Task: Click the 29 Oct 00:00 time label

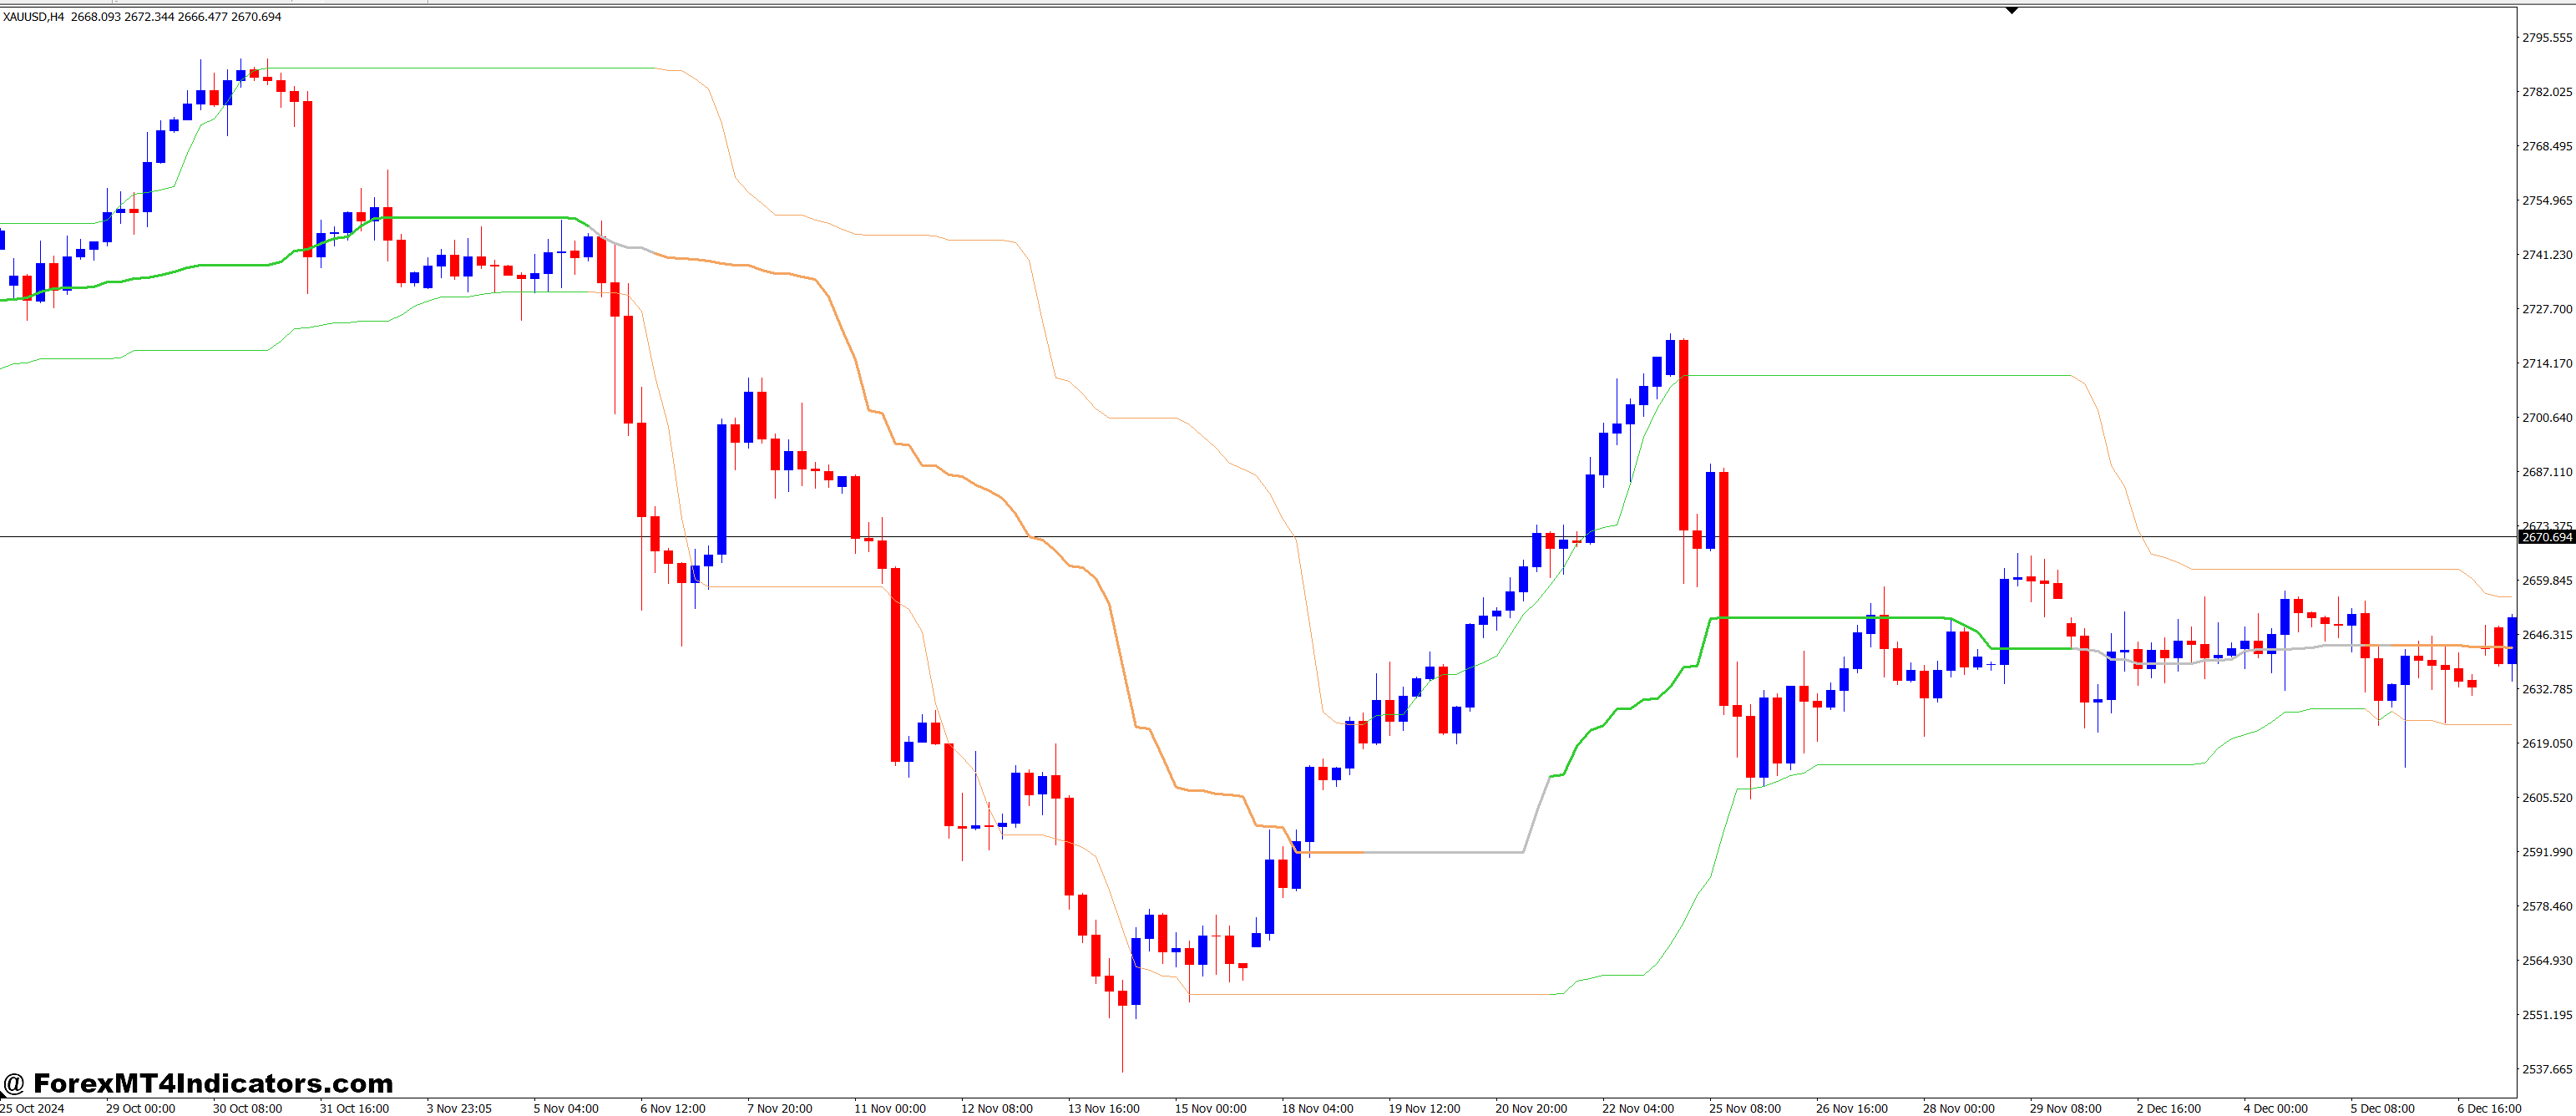Action: click(140, 1108)
